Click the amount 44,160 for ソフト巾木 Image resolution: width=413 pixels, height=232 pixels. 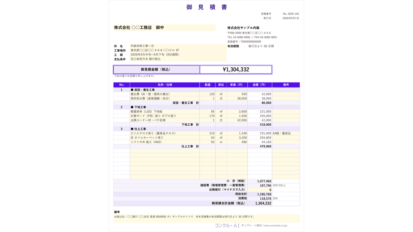click(x=260, y=142)
